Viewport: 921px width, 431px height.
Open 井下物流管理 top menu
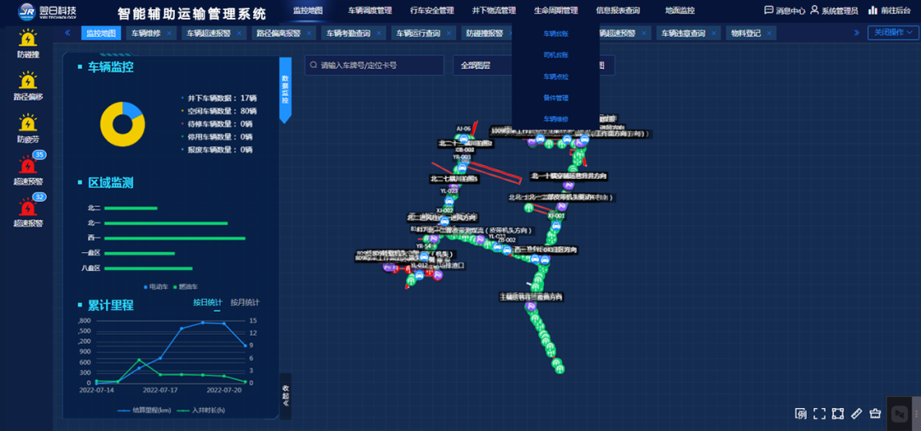[x=494, y=10]
